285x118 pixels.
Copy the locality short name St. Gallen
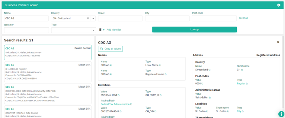point(228,111)
